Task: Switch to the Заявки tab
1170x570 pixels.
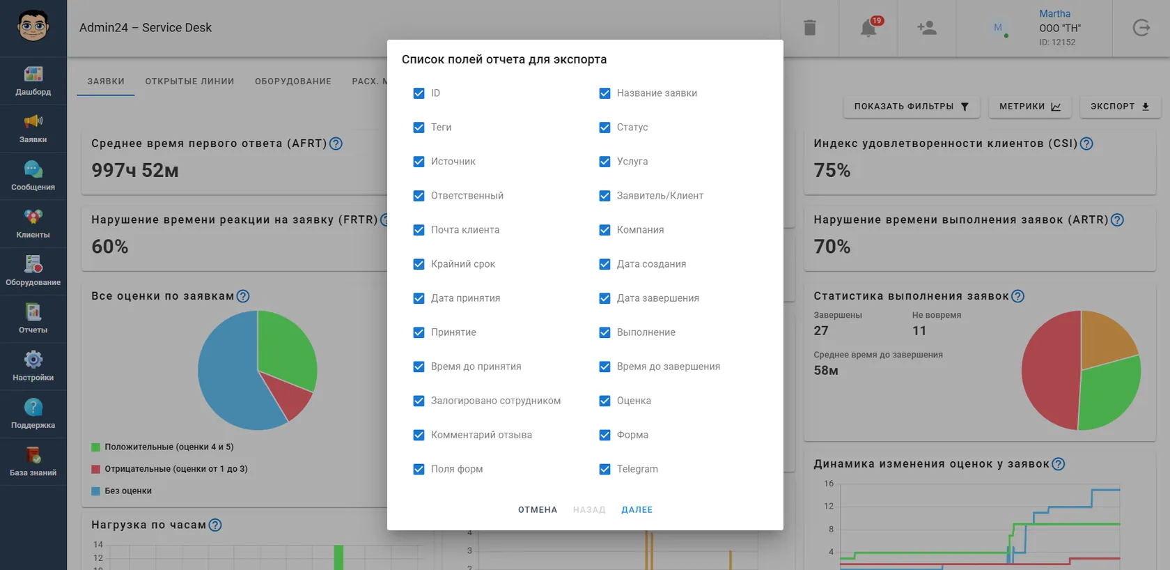Action: (x=106, y=82)
